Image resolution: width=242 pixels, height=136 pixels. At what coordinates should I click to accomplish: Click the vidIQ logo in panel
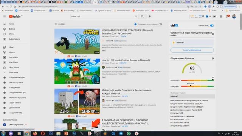(x=174, y=26)
